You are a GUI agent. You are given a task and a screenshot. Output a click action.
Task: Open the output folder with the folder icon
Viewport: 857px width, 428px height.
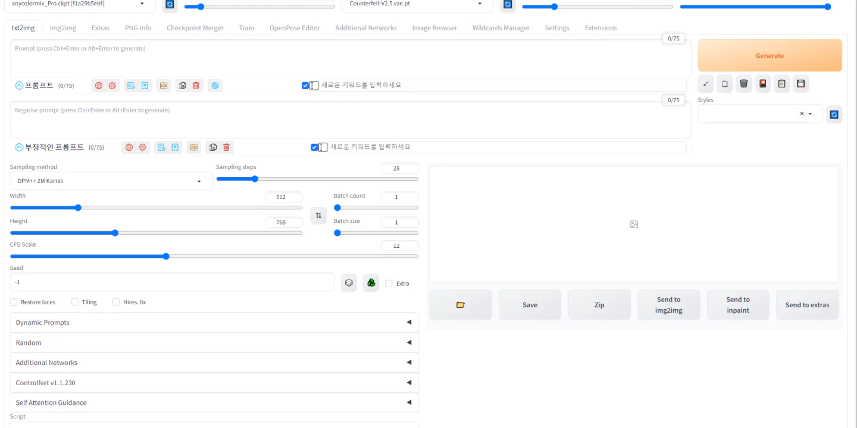tap(461, 305)
